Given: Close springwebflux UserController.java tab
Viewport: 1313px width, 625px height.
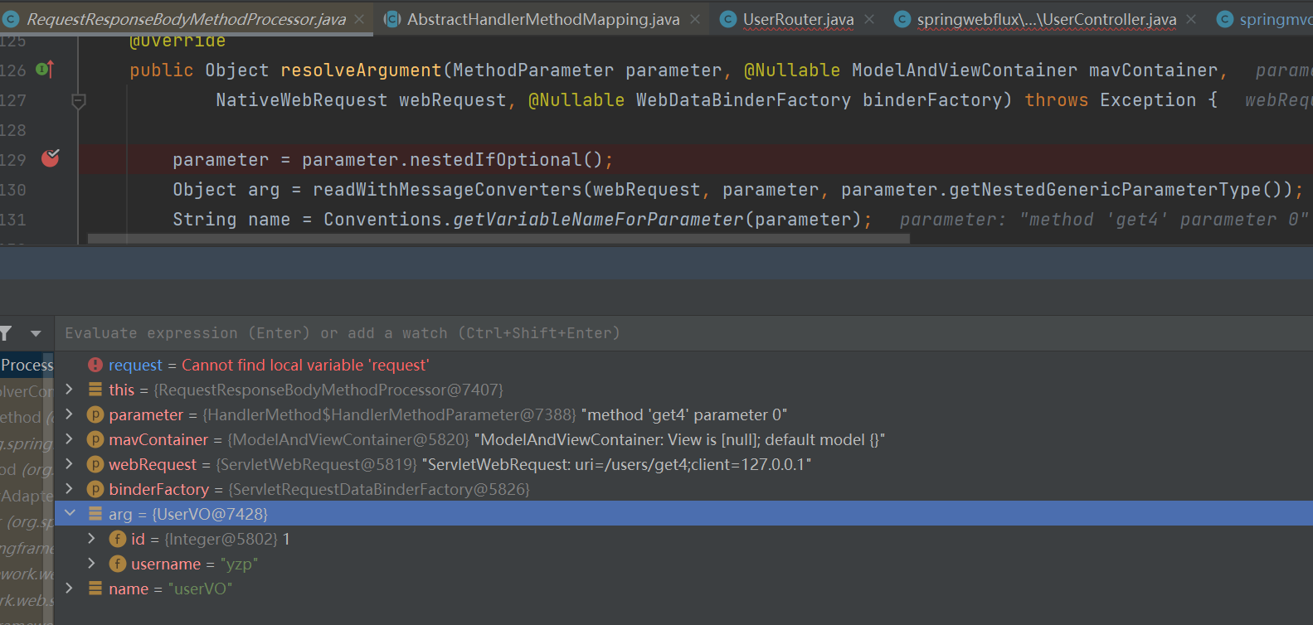Looking at the screenshot, I should (x=1191, y=19).
